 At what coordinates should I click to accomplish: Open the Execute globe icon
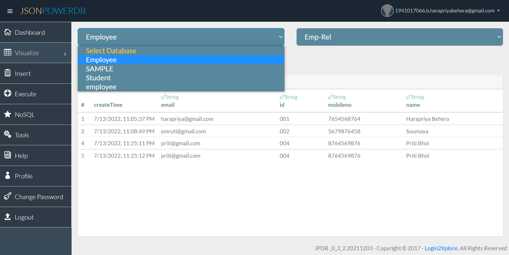click(x=7, y=94)
